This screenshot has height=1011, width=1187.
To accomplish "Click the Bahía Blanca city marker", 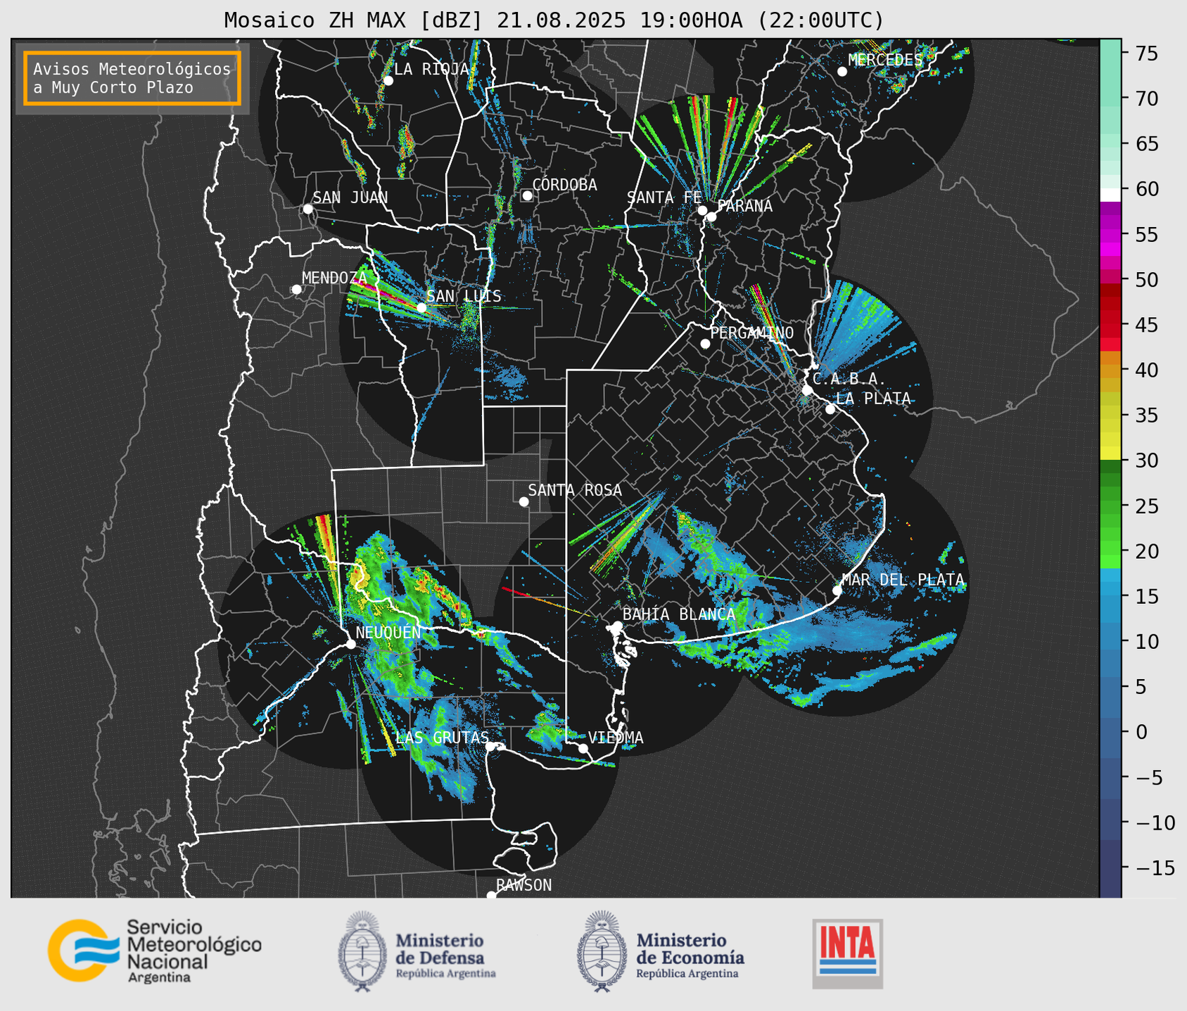I will (617, 626).
